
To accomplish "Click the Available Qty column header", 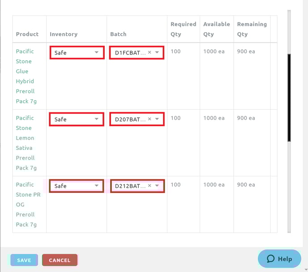I will (217, 29).
